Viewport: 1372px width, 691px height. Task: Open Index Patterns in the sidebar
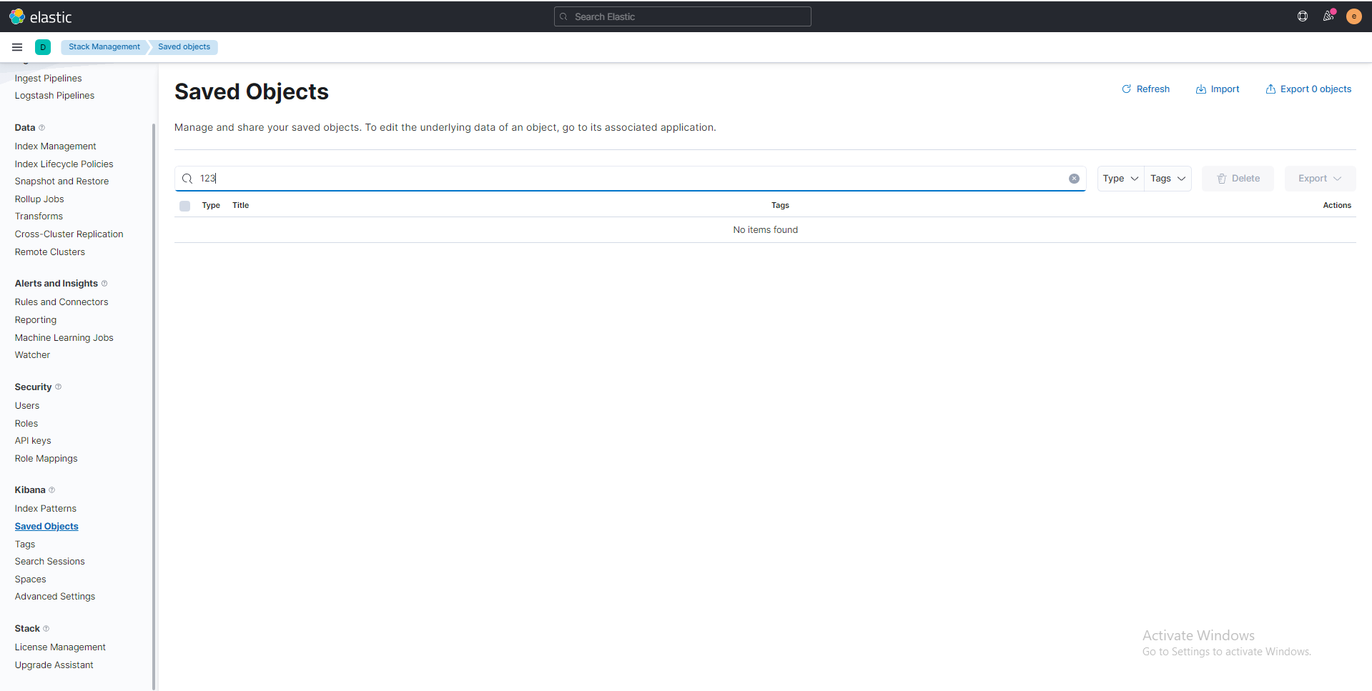(45, 508)
